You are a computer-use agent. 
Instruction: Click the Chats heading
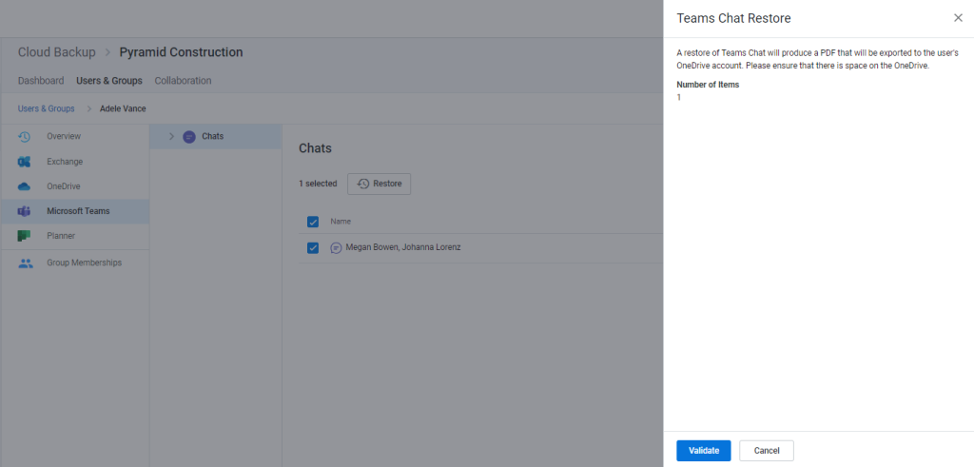pos(316,148)
